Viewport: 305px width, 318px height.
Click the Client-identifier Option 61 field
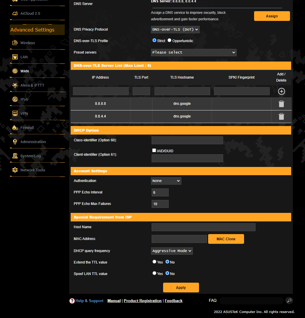tap(187, 158)
